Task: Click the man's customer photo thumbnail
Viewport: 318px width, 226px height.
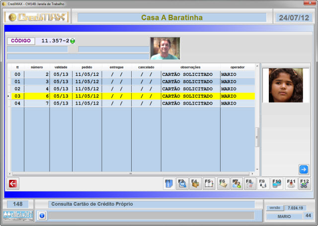Action: [x=165, y=49]
